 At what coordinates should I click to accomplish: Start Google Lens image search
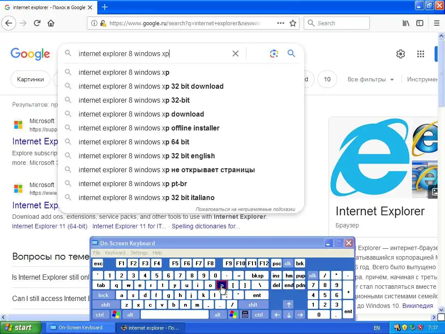[x=274, y=53]
